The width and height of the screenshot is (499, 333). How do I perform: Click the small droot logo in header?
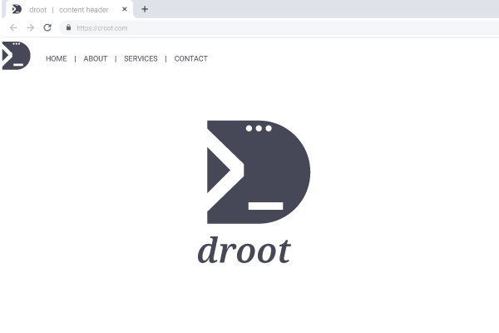(17, 56)
